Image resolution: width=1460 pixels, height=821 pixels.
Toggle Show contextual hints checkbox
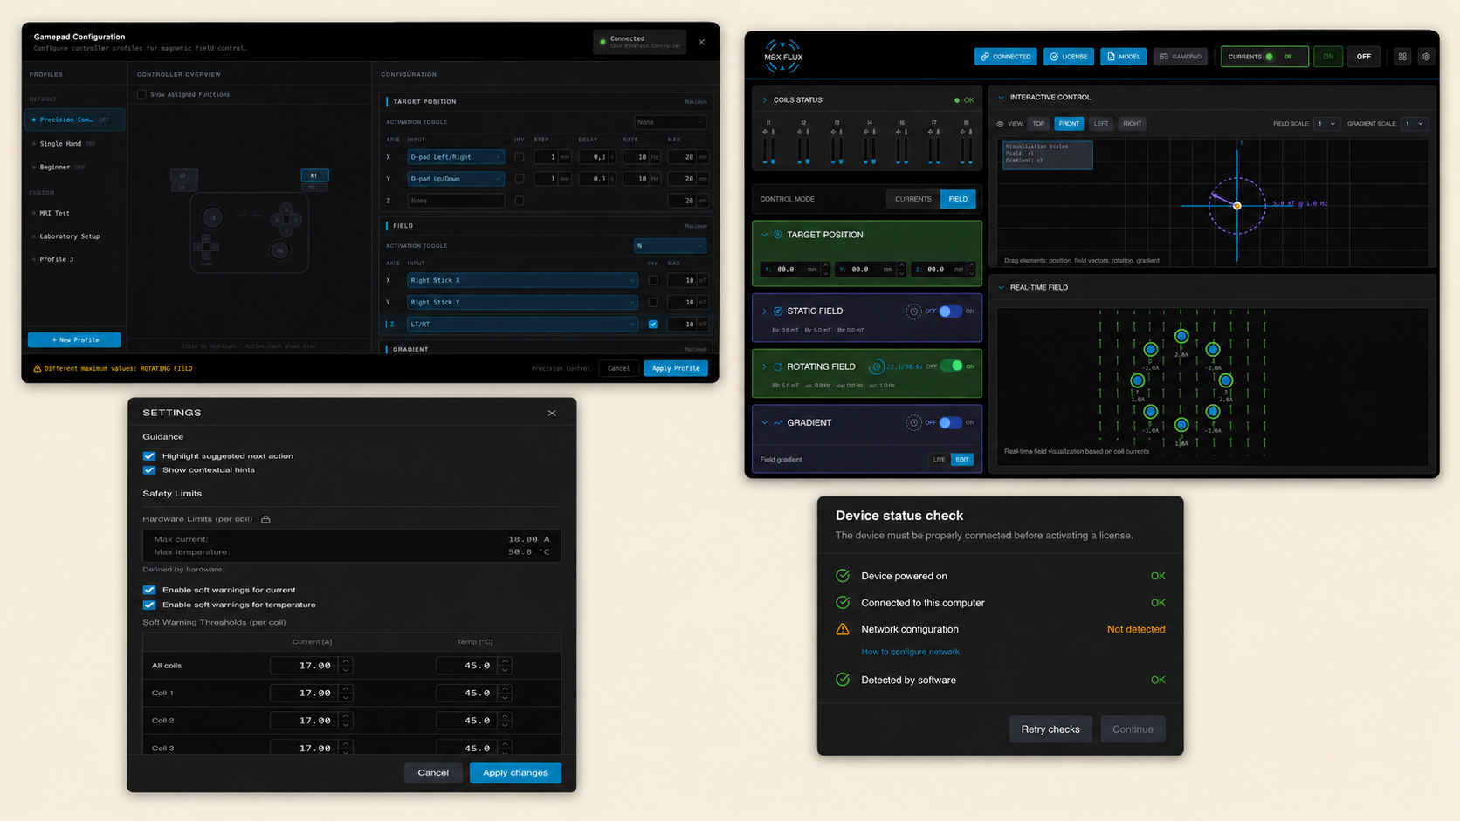pos(149,470)
